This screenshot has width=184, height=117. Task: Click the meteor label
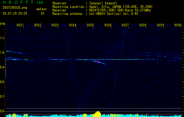42,9
